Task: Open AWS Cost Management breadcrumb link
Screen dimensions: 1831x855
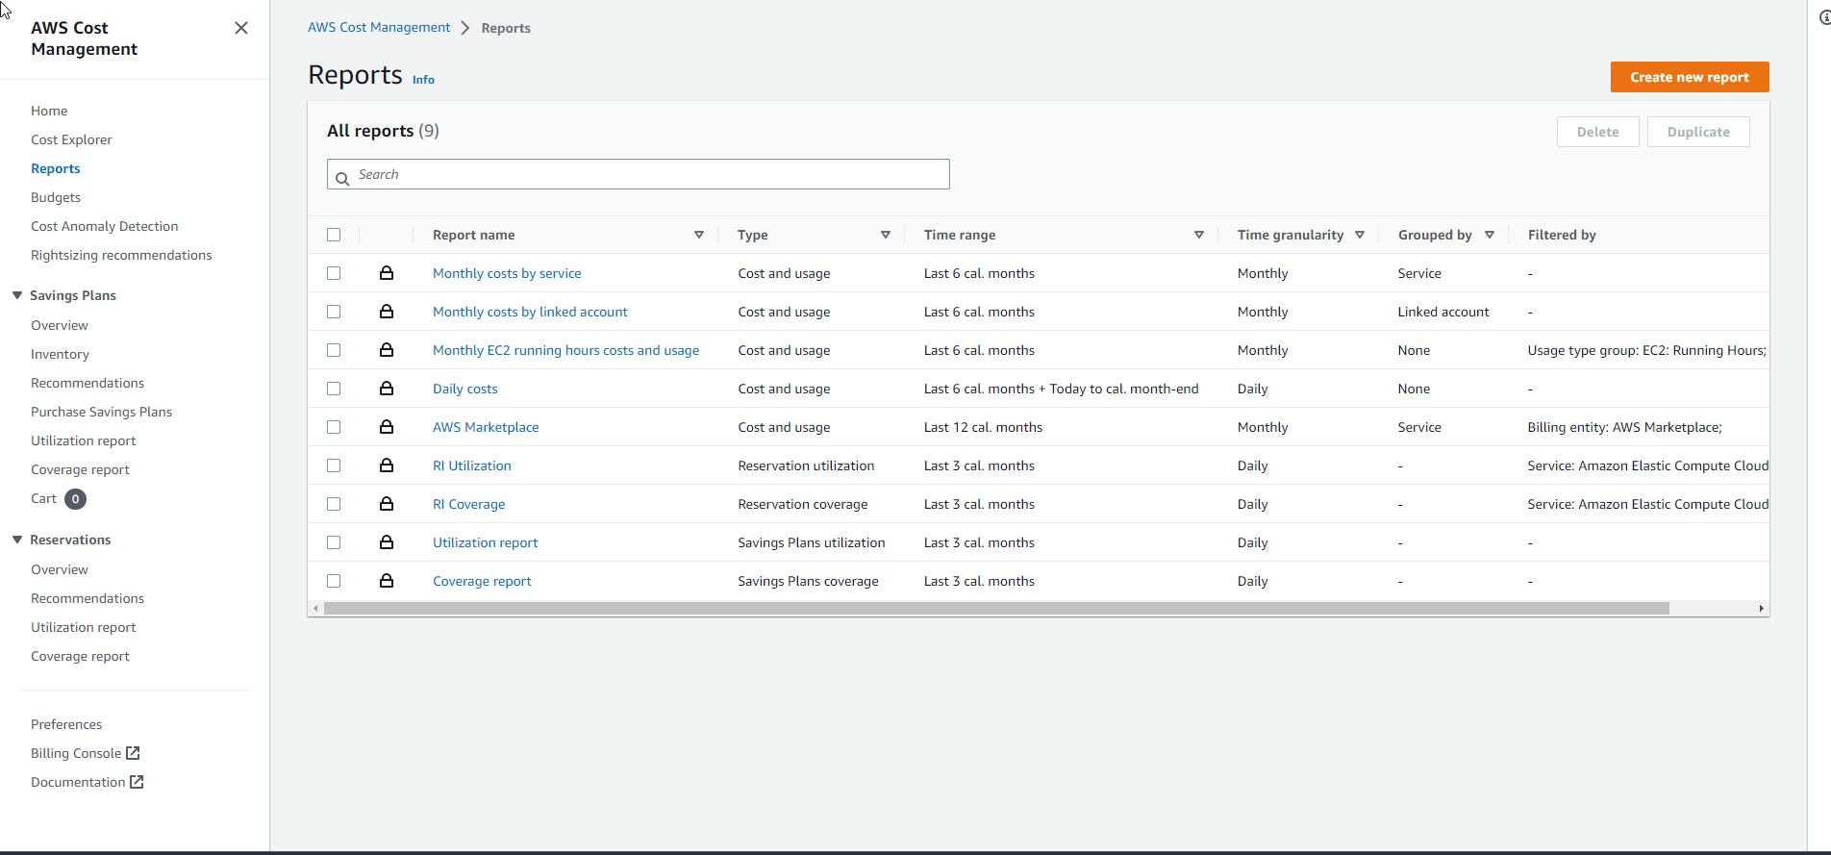Action: tap(379, 27)
